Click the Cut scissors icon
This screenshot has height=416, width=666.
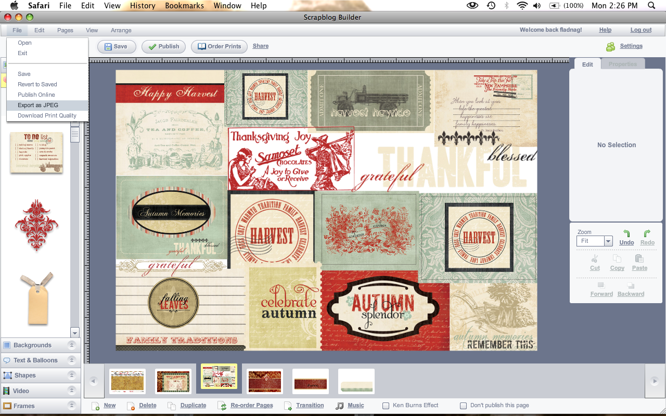[595, 258]
